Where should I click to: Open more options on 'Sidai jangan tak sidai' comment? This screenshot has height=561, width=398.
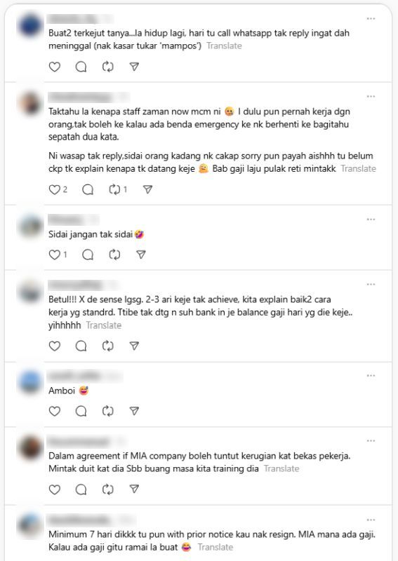(x=371, y=219)
